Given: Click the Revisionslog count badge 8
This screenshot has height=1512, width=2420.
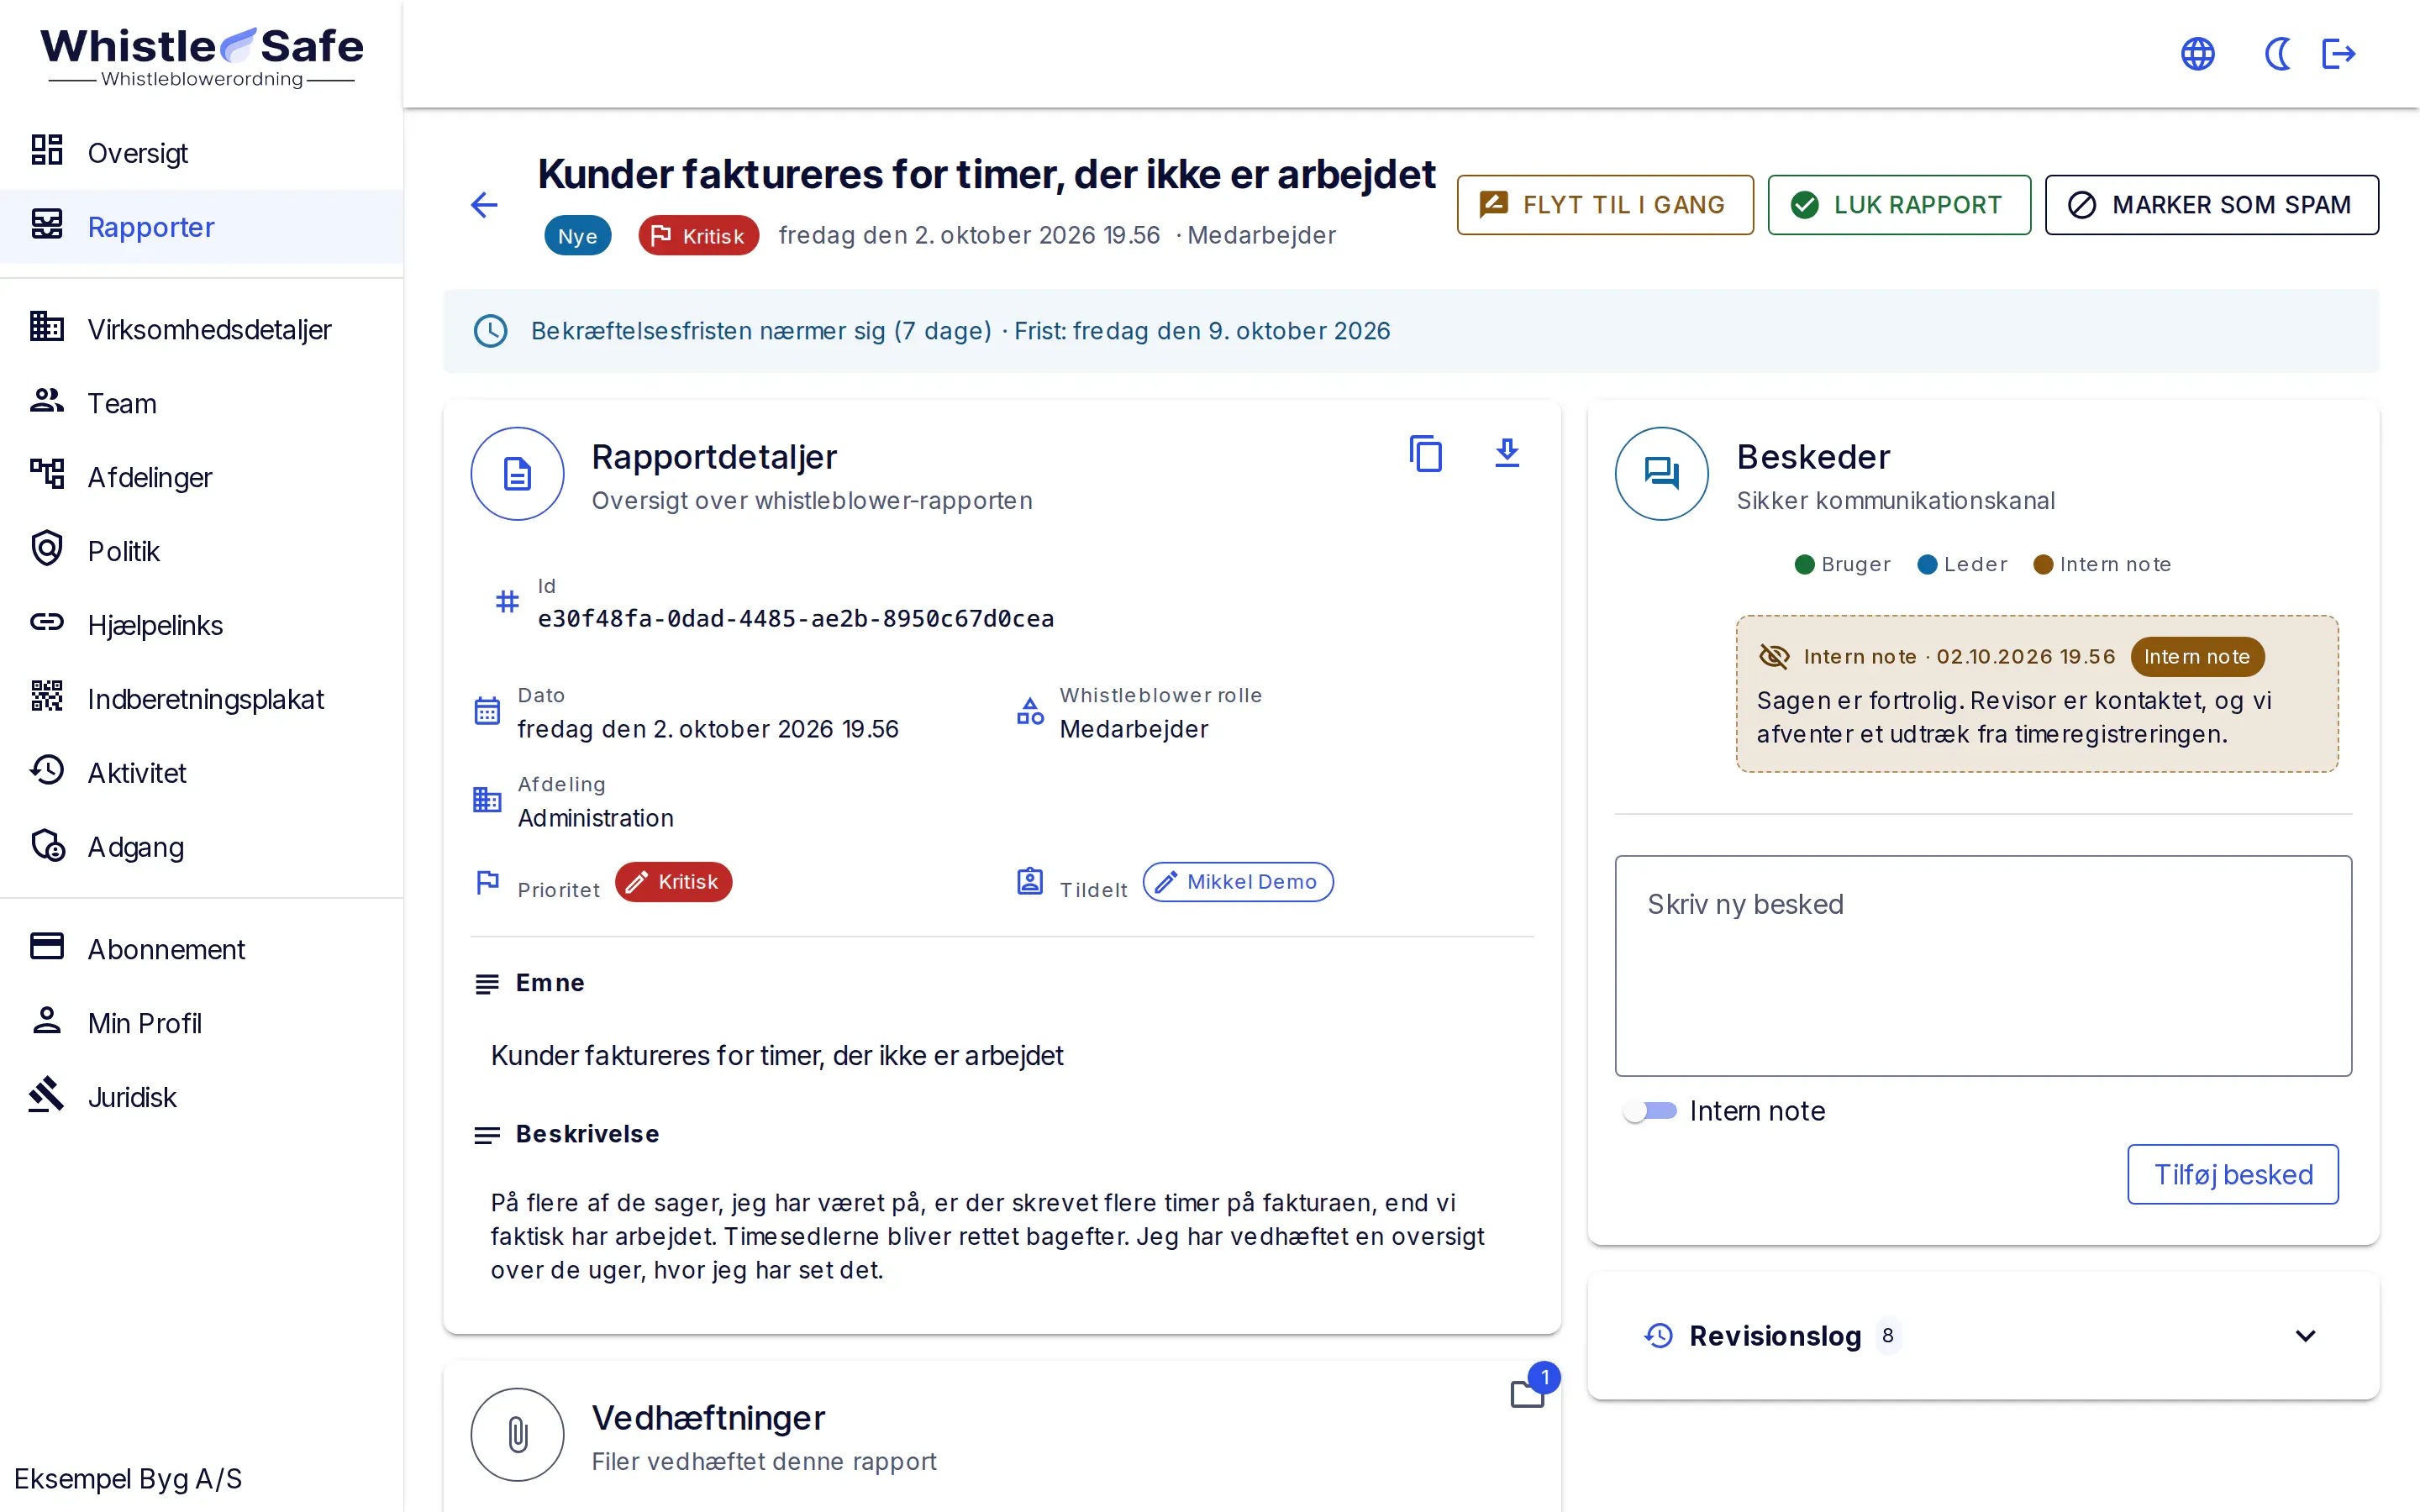Looking at the screenshot, I should [1887, 1336].
